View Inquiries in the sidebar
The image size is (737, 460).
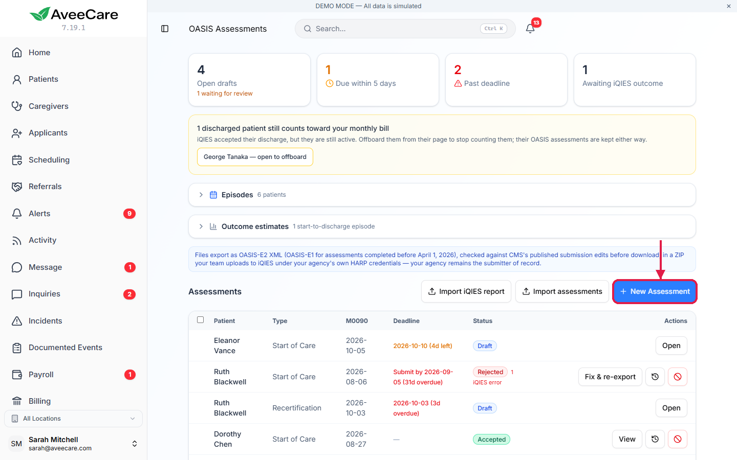tap(74, 294)
